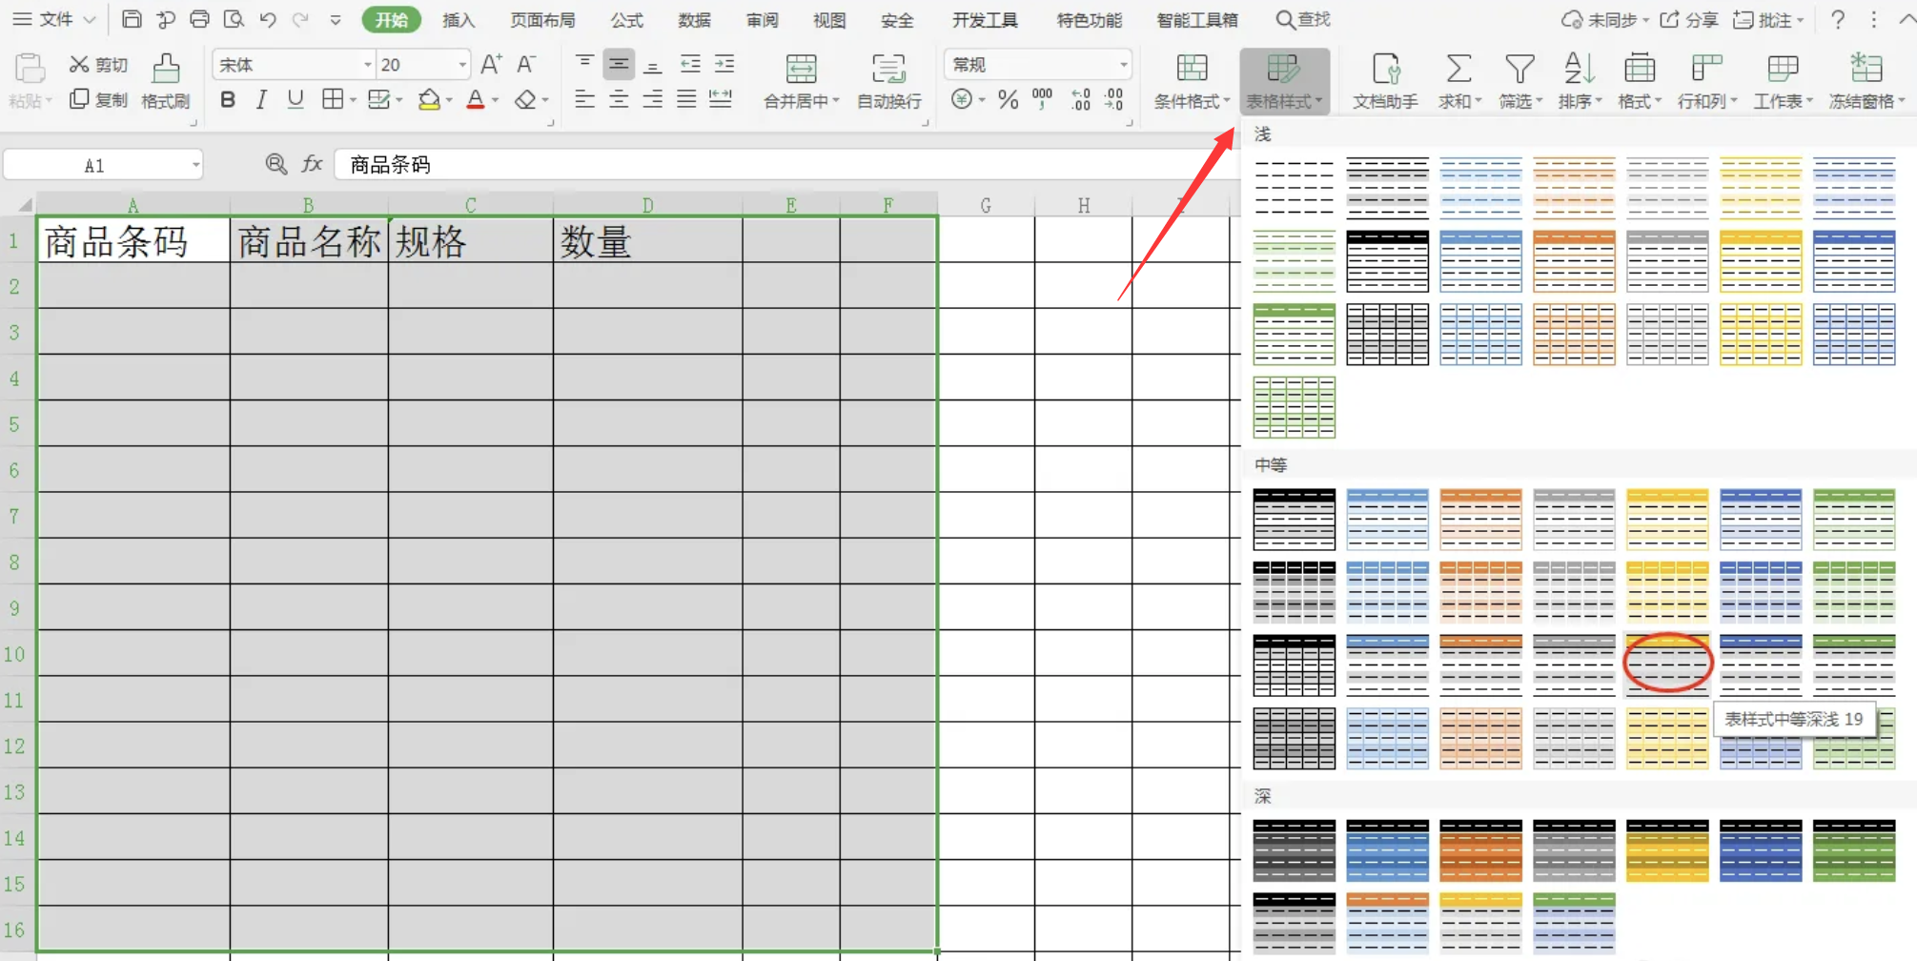Viewport: 1917px width, 961px height.
Task: Click the Share (分享) button
Action: [1689, 20]
